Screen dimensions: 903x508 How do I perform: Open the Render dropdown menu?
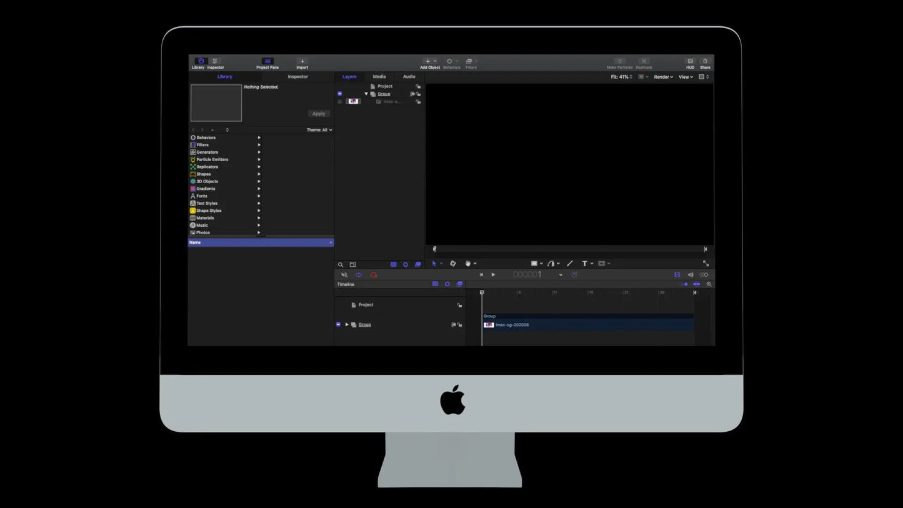point(663,77)
